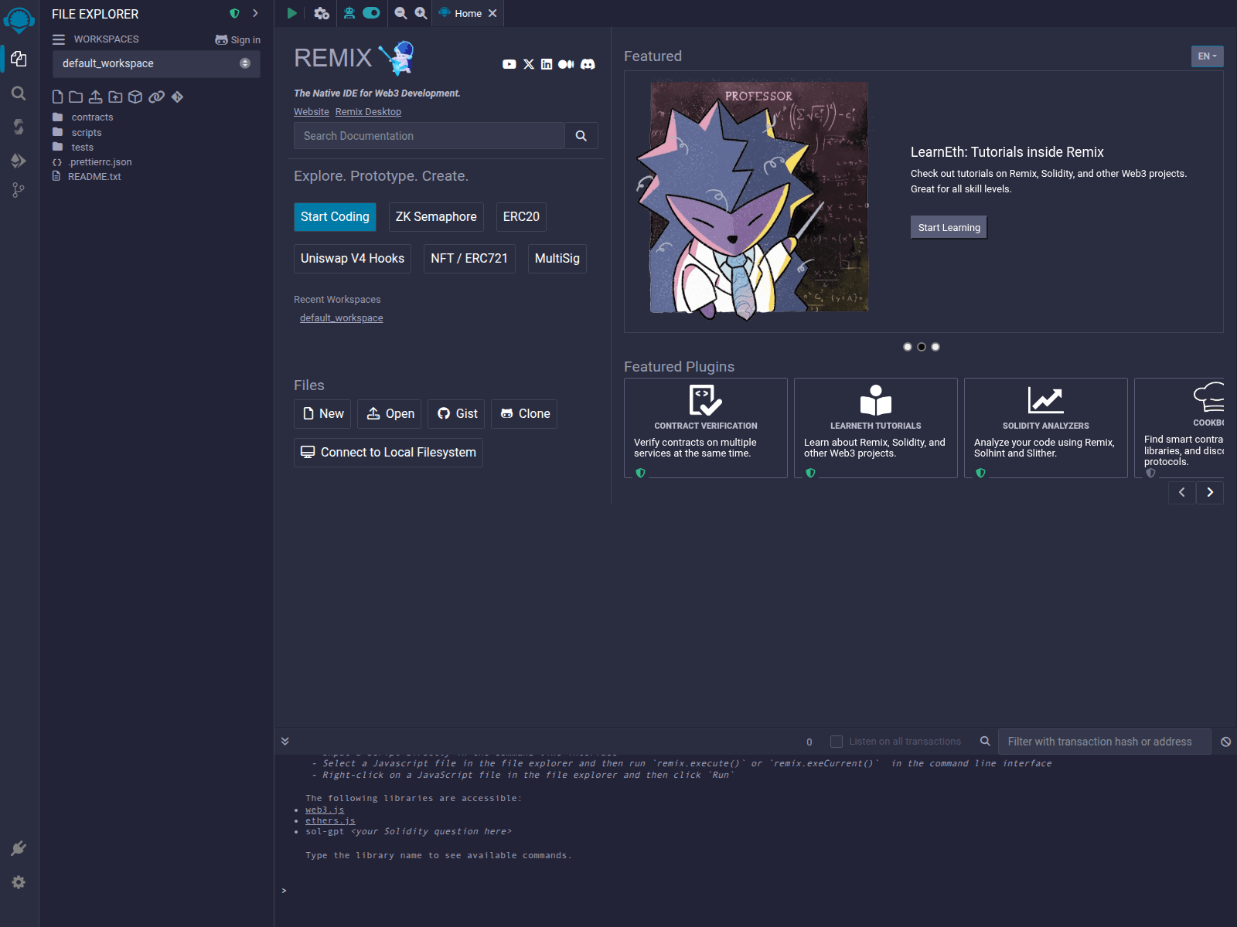This screenshot has height=927, width=1237.
Task: Open the Plugin manager plug icon
Action: 19,848
